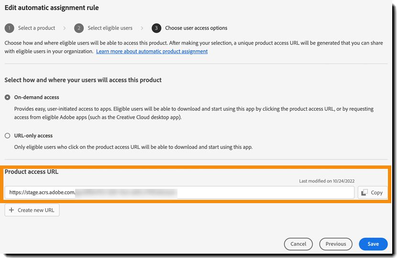Save the automatic assignment rule
Viewport: 397px width, 258px height.
(x=373, y=244)
